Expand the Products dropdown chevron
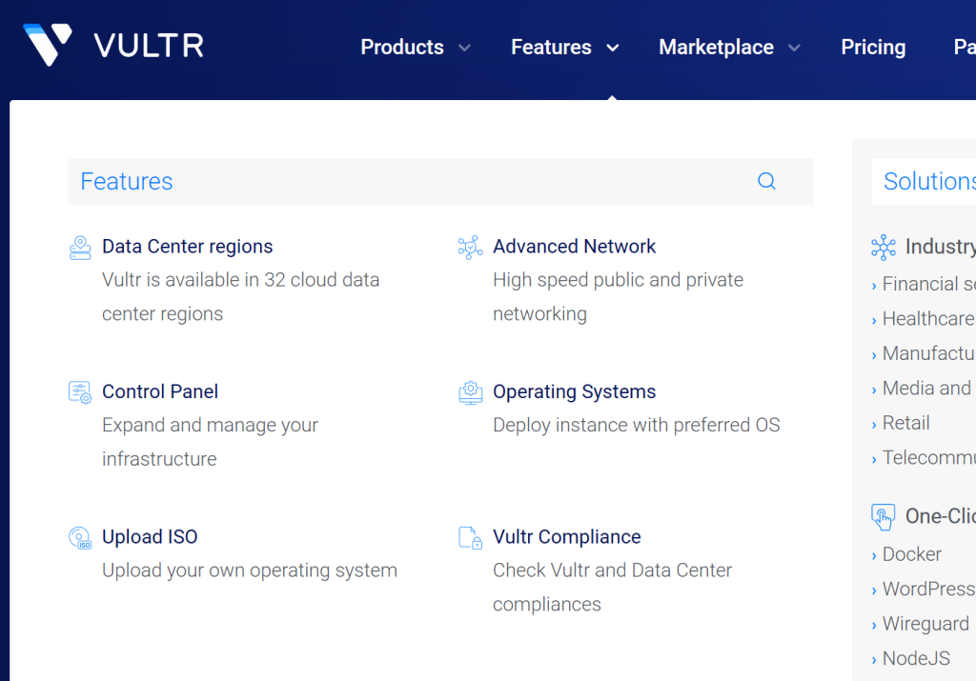 pyautogui.click(x=464, y=48)
